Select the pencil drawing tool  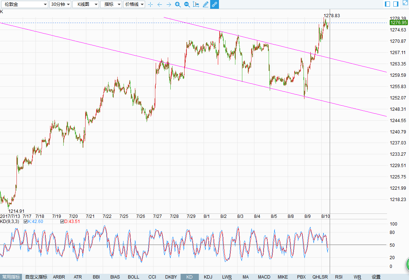click(205, 4)
